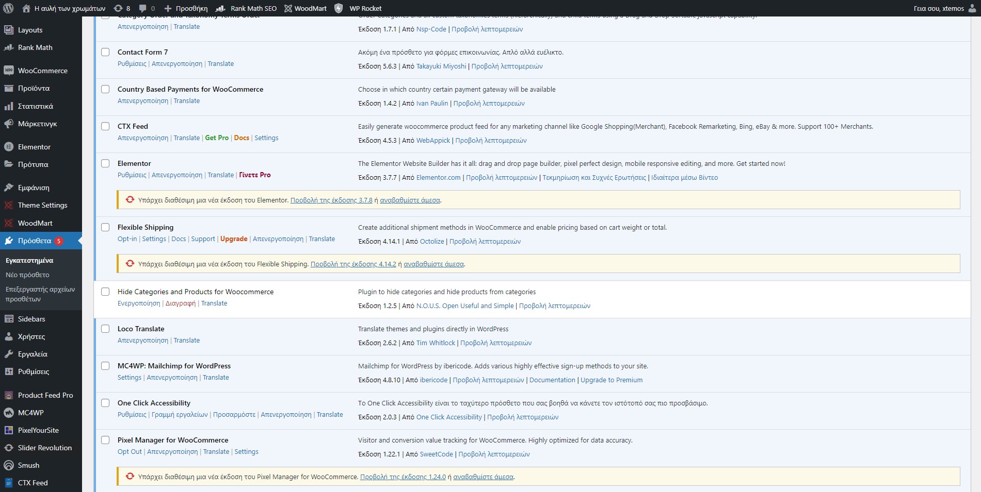Viewport: 981px width, 492px height.
Task: Tick the Loco Translate checkbox
Action: (105, 329)
